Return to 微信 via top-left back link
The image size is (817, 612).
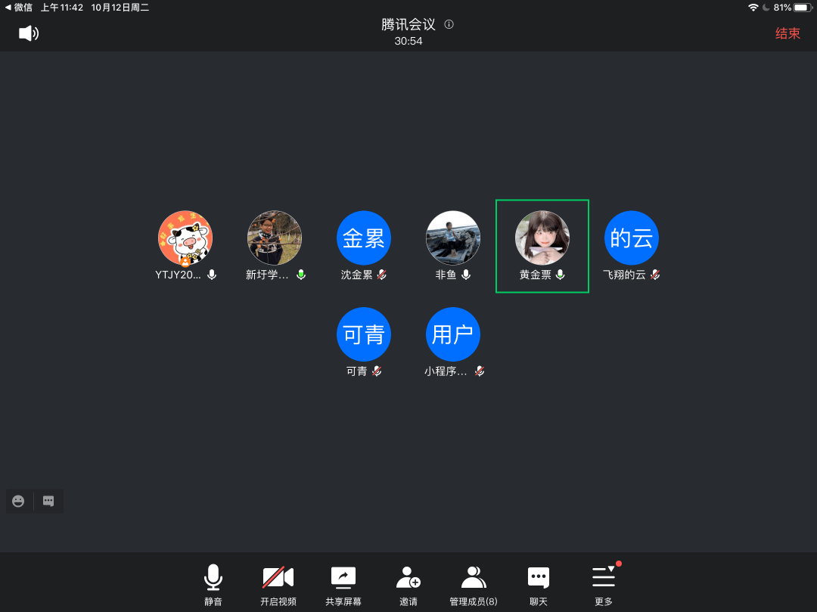(18, 7)
